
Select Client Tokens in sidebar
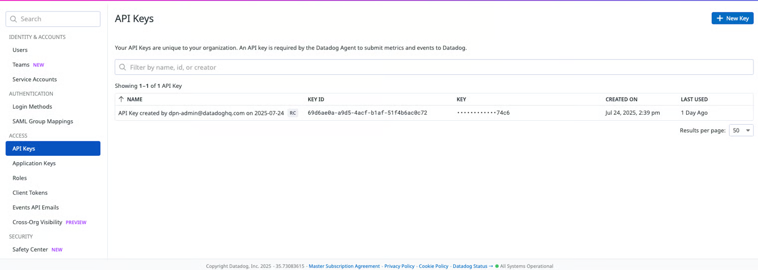[x=30, y=193]
